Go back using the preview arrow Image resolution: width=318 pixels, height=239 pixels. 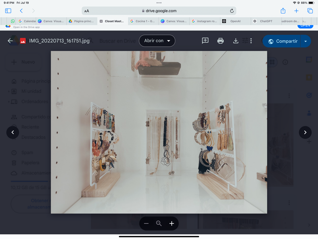[x=10, y=41]
